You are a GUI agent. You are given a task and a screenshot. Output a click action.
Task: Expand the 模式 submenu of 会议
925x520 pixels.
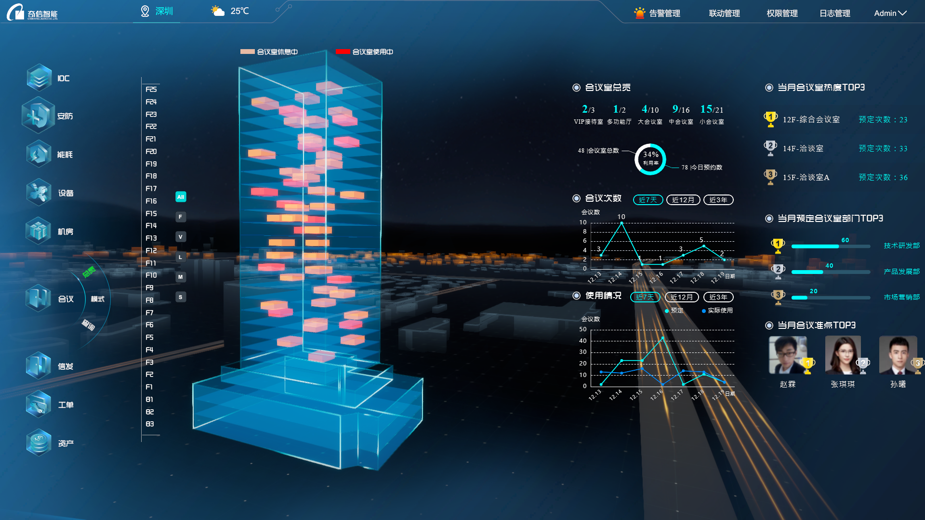pos(98,299)
